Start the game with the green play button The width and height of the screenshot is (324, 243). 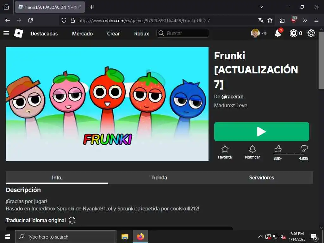point(262,132)
